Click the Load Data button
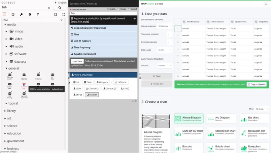Screen dimensions: 271x153 77,62
